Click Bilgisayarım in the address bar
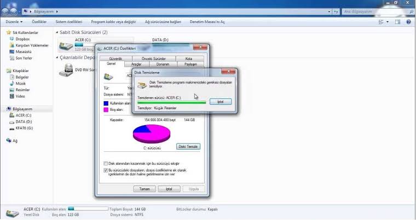 coord(44,11)
